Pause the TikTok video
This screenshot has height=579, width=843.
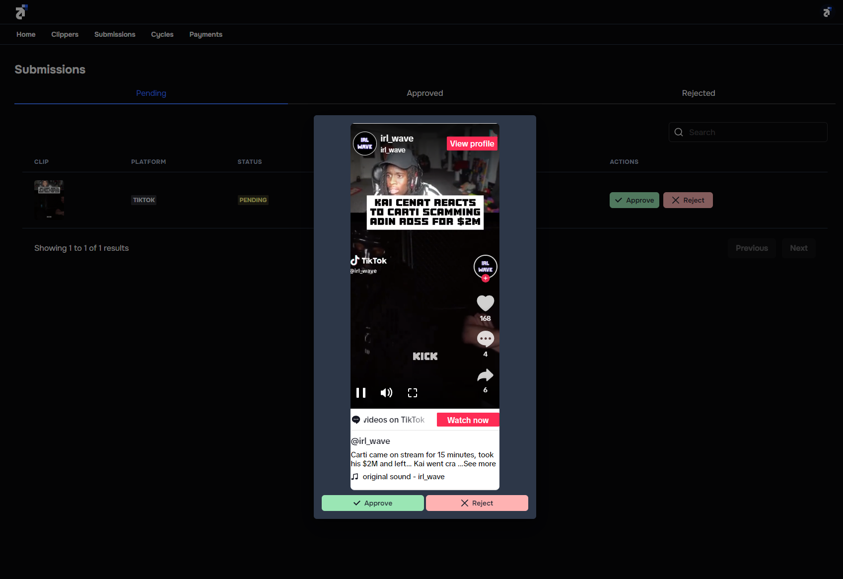click(361, 393)
